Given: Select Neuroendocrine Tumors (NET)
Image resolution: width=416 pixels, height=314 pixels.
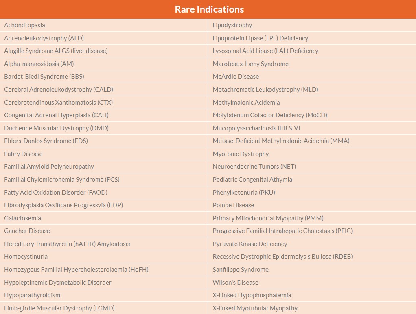Looking at the screenshot, I should tap(254, 167).
